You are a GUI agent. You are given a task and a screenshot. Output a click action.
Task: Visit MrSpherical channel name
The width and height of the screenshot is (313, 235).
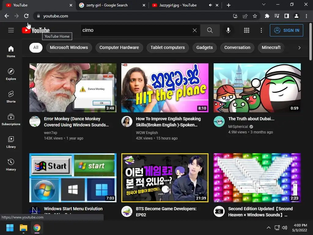(238, 126)
